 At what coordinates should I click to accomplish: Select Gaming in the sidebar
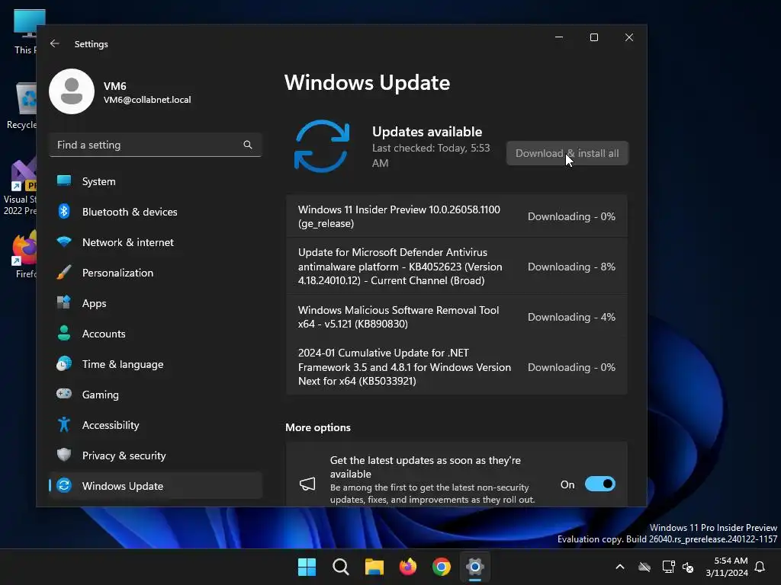click(x=156, y=395)
